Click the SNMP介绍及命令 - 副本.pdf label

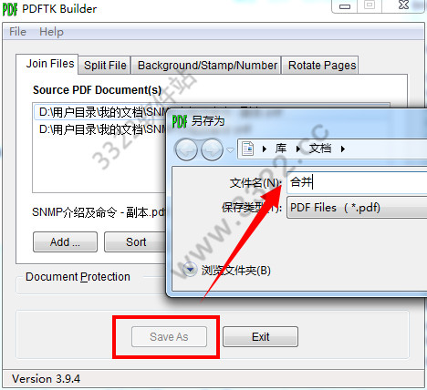click(x=99, y=212)
